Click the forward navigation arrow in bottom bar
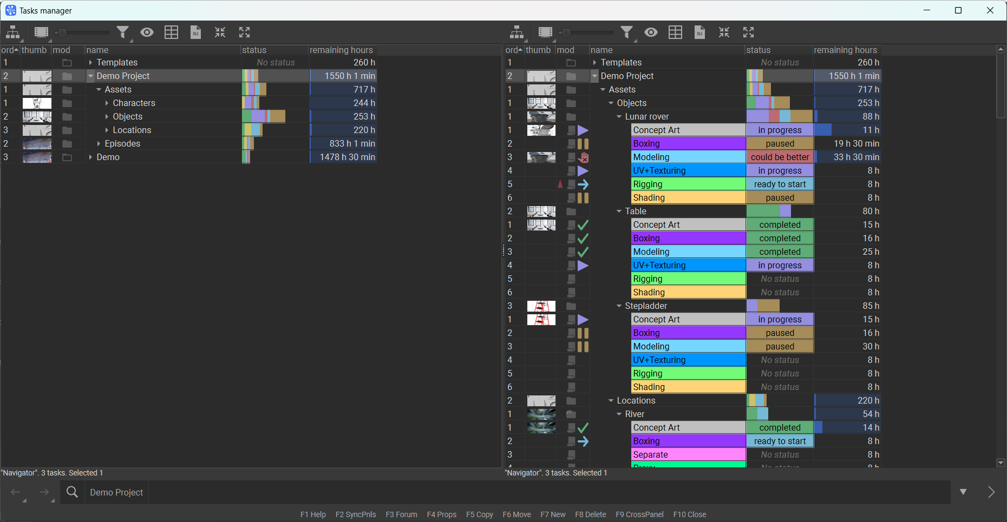 (x=44, y=492)
